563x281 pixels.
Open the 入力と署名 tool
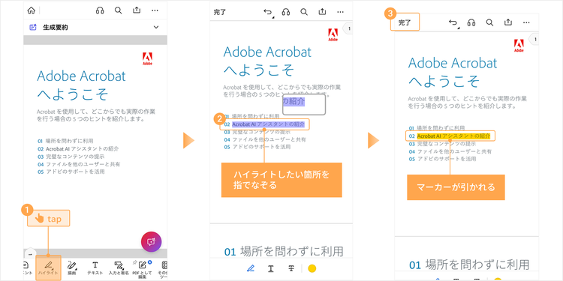click(119, 268)
